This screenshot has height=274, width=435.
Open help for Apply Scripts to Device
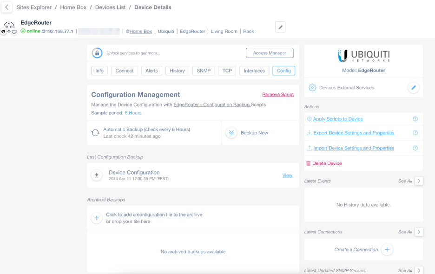pos(415,119)
